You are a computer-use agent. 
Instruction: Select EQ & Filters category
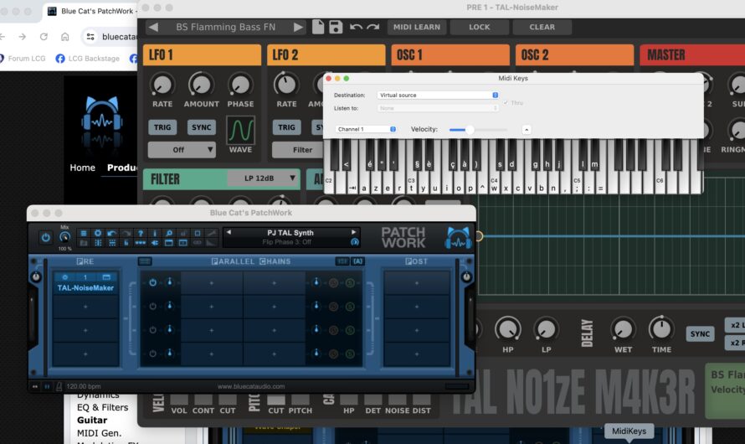pos(102,407)
